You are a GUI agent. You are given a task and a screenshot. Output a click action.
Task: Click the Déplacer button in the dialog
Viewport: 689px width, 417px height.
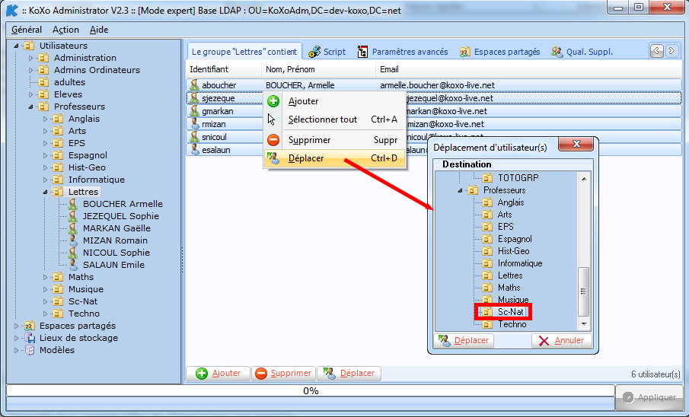(464, 341)
